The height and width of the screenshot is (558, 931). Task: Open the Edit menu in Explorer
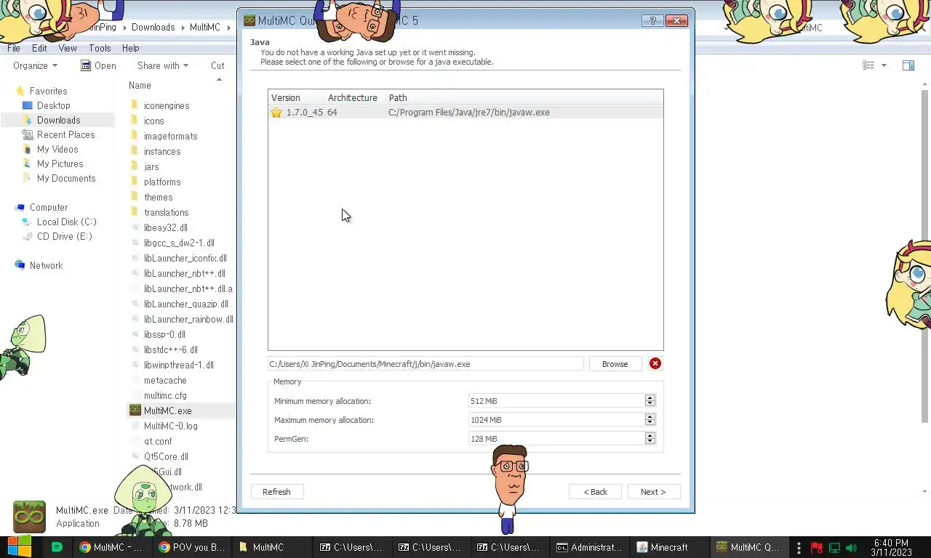tap(39, 48)
